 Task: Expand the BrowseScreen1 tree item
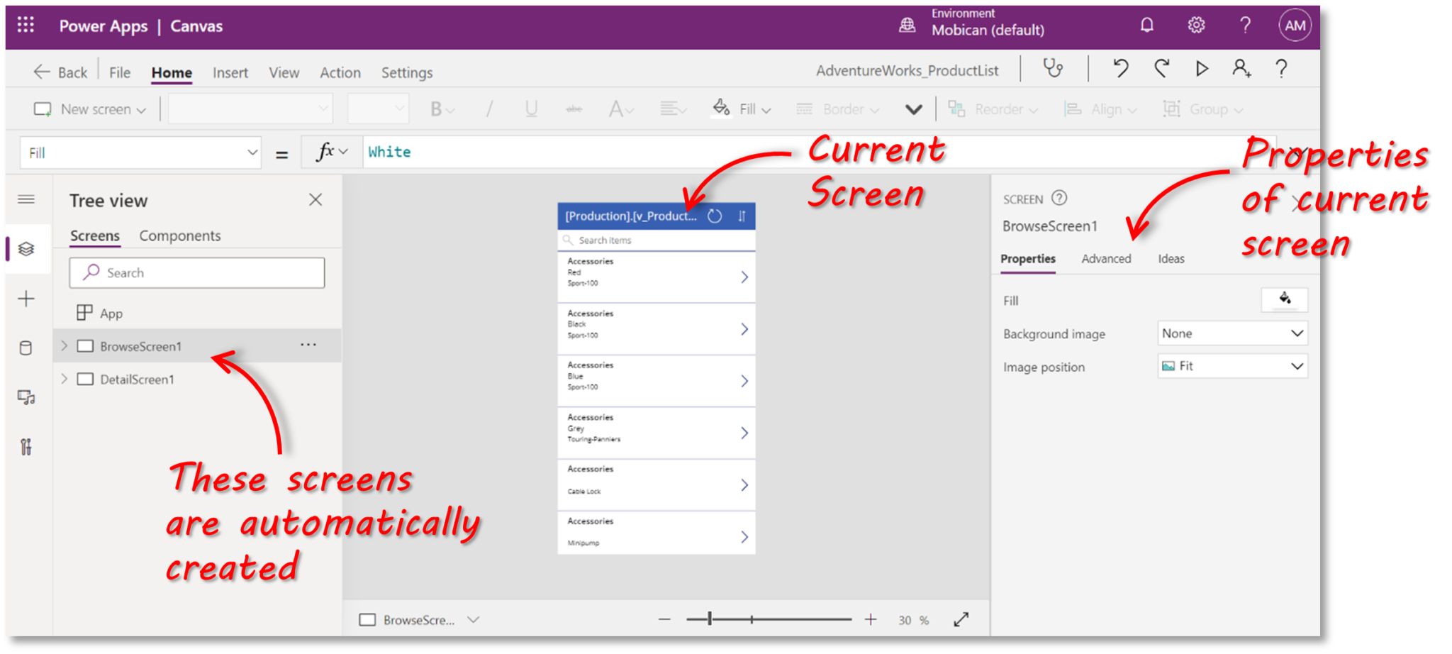[64, 345]
